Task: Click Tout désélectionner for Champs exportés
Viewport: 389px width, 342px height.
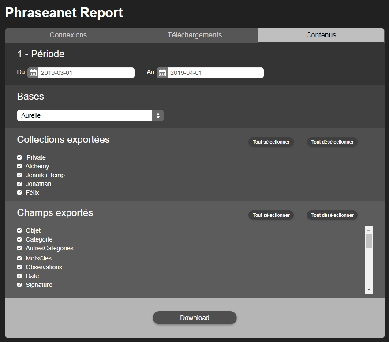Action: tap(332, 215)
